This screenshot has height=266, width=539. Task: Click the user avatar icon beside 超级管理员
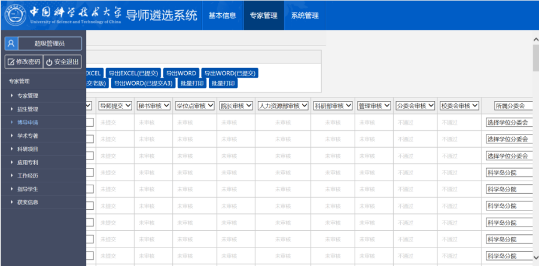coord(11,43)
